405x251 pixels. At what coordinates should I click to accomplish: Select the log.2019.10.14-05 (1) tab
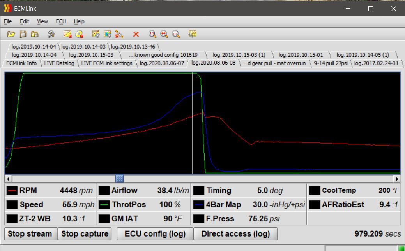tap(363, 55)
